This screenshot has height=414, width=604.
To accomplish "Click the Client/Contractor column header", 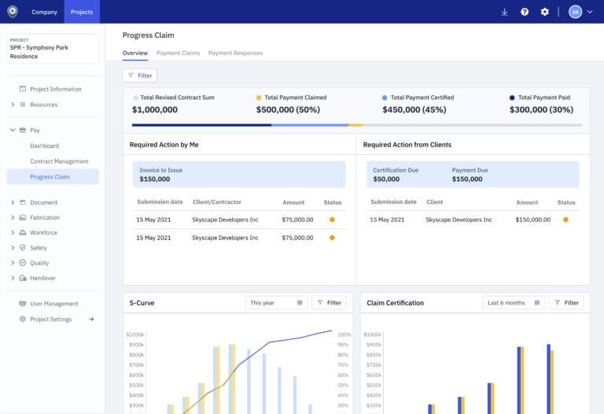I will 217,202.
